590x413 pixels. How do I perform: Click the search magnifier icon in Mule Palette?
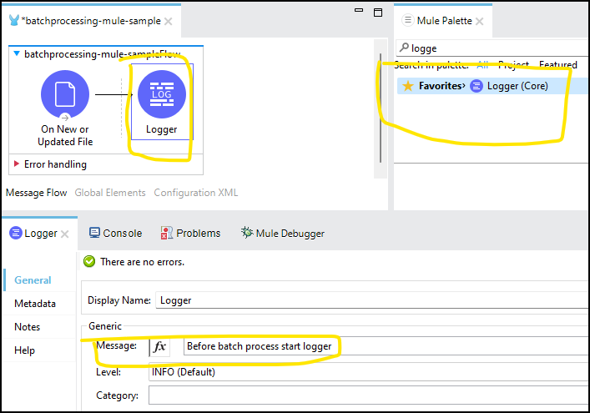coord(405,48)
